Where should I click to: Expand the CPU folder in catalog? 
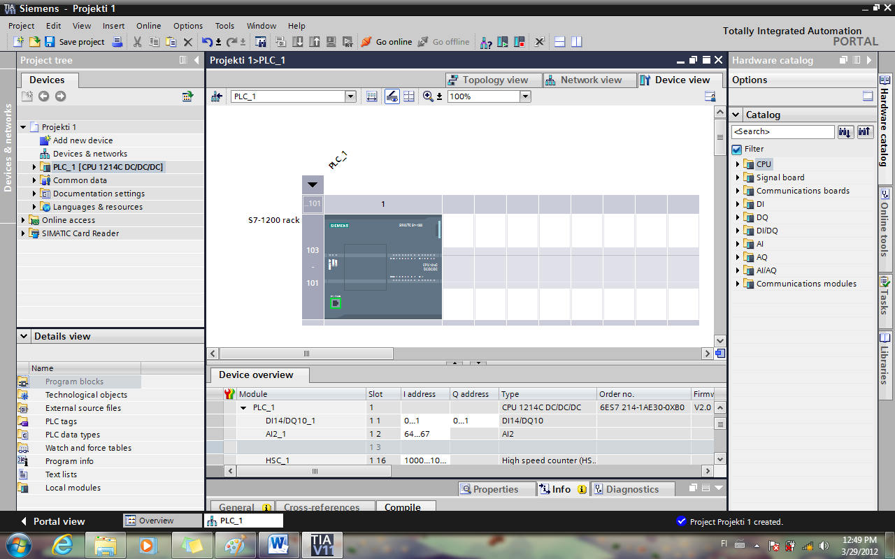click(x=737, y=164)
